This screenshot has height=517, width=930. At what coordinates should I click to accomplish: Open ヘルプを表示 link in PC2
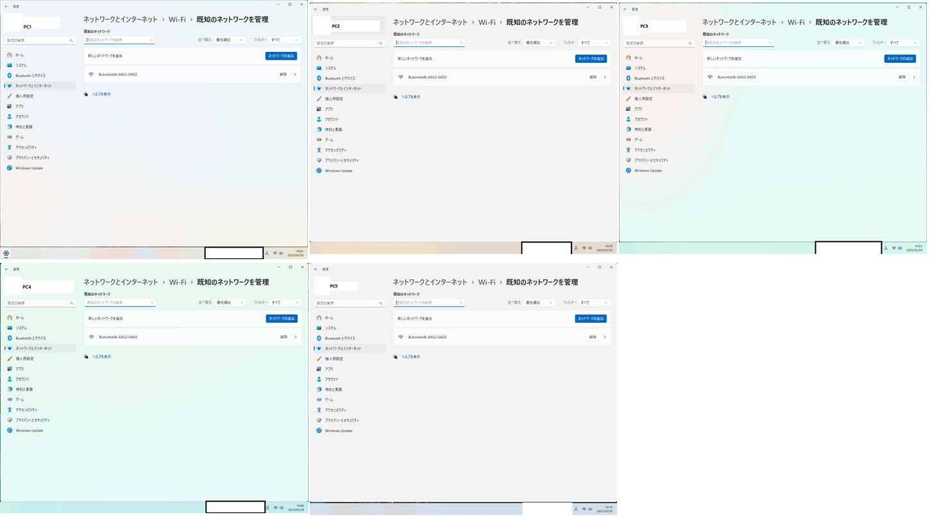click(x=411, y=97)
